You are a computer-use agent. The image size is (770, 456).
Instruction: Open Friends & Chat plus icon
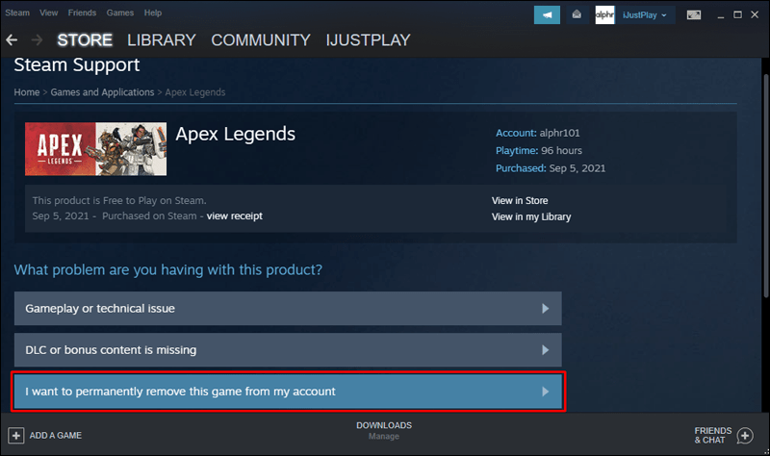tap(745, 436)
